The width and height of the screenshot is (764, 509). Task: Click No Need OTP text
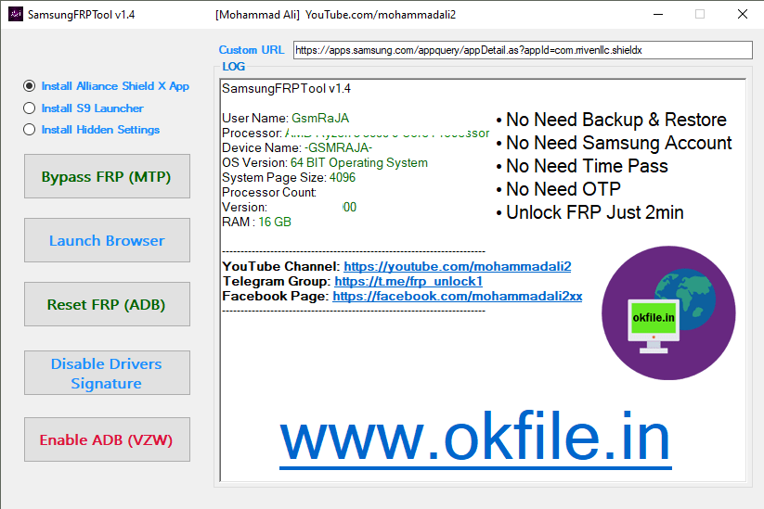coord(563,189)
